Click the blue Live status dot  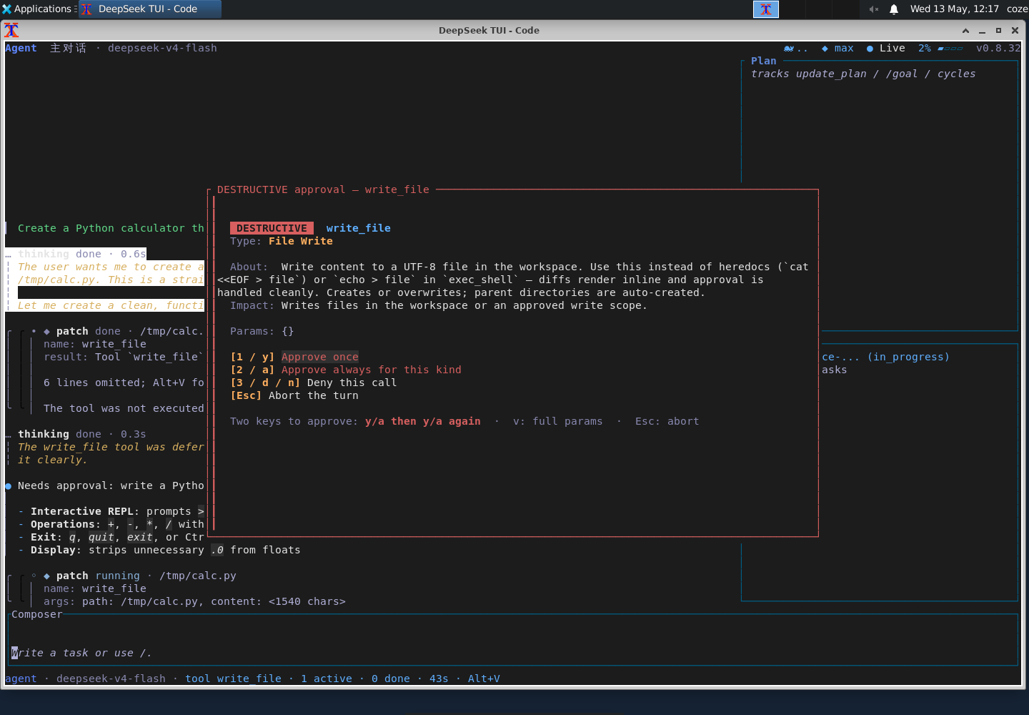870,49
